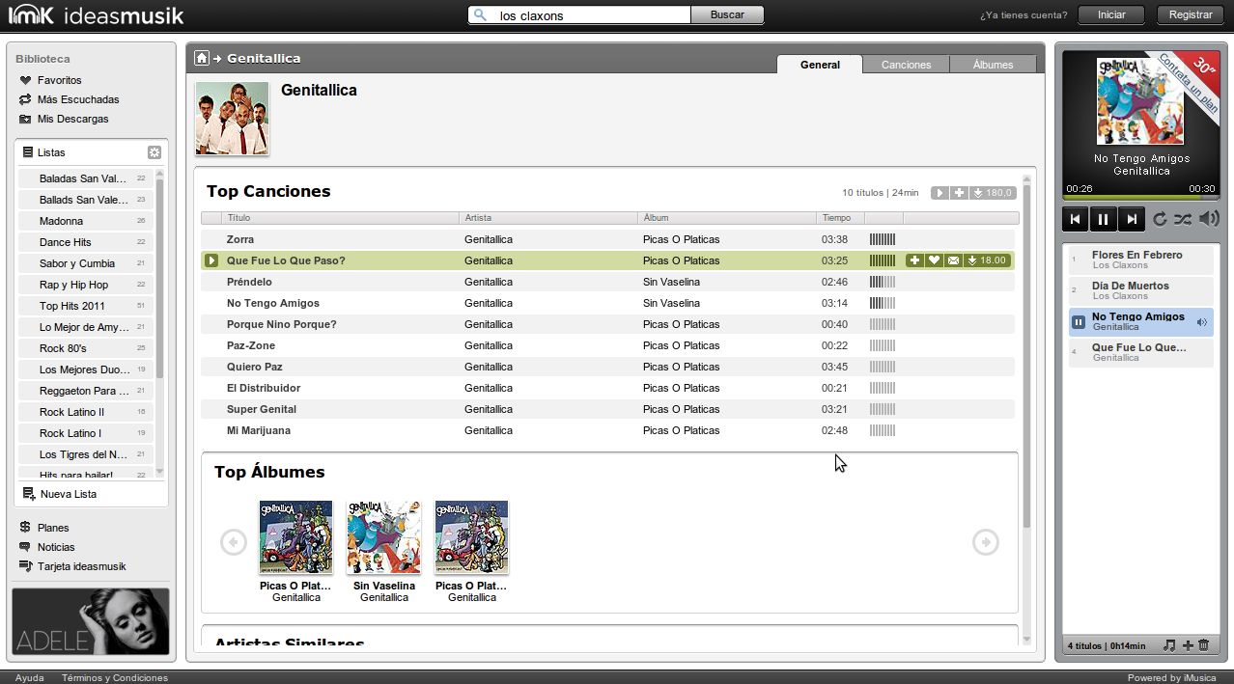Viewport: 1234px width, 684px height.
Task: Add Que Fue Lo Que Paso? to list
Action: [x=914, y=260]
